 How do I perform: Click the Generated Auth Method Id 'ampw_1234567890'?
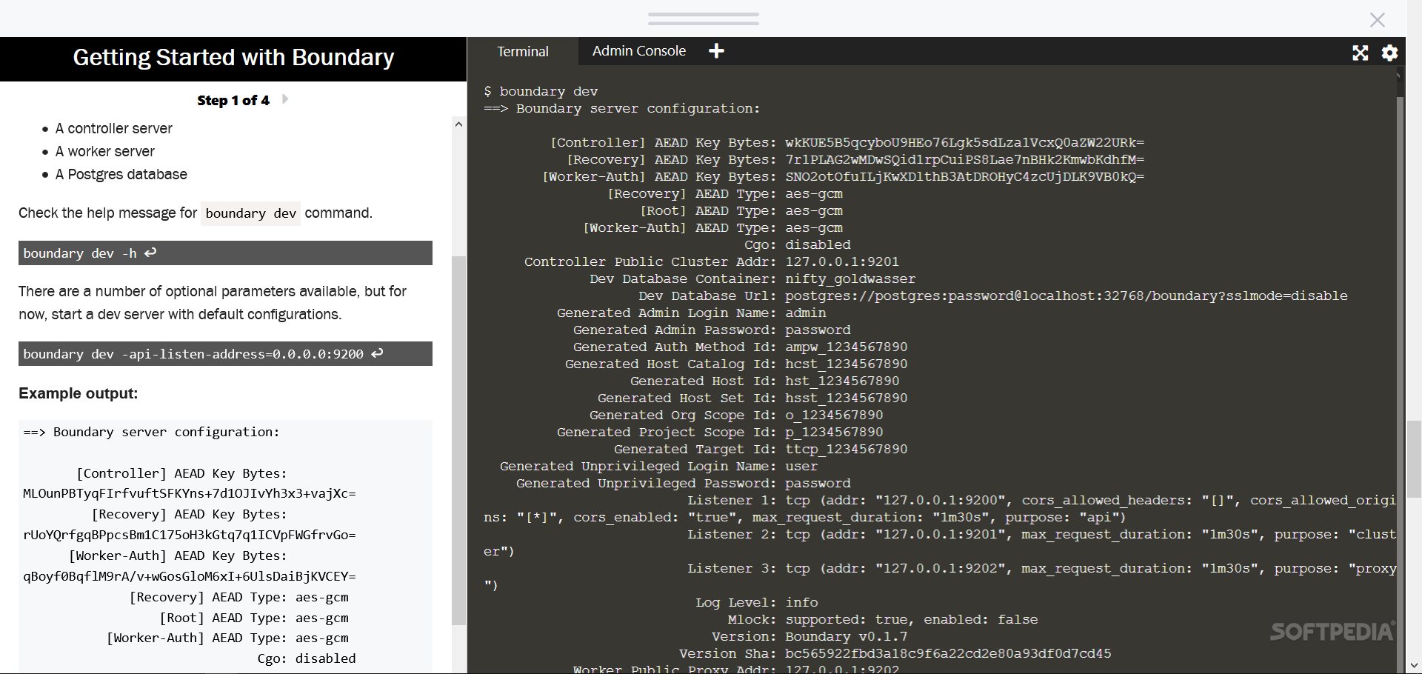tap(847, 347)
